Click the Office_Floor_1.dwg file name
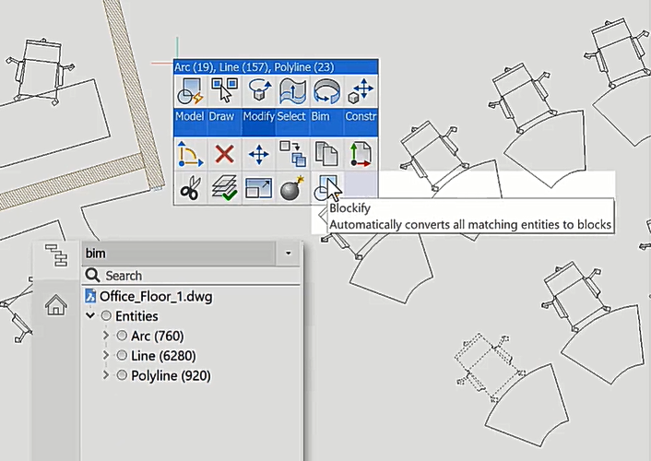The height and width of the screenshot is (461, 651). (x=156, y=297)
